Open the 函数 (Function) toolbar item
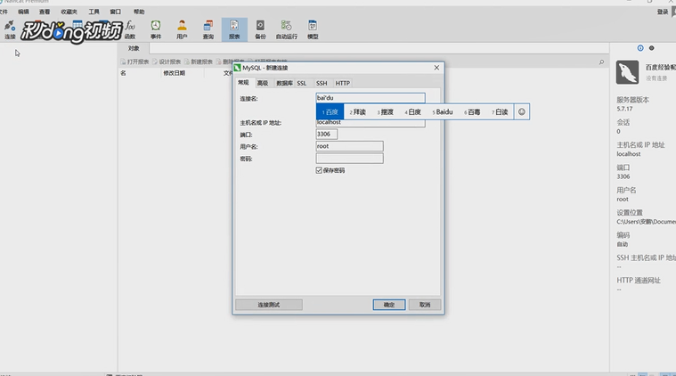This screenshot has height=376, width=676. click(130, 29)
